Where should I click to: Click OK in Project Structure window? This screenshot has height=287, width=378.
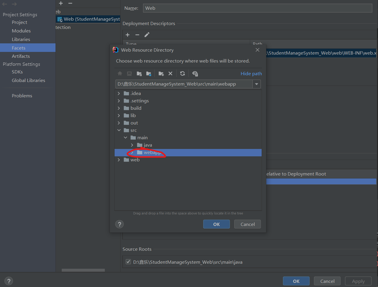click(x=296, y=281)
